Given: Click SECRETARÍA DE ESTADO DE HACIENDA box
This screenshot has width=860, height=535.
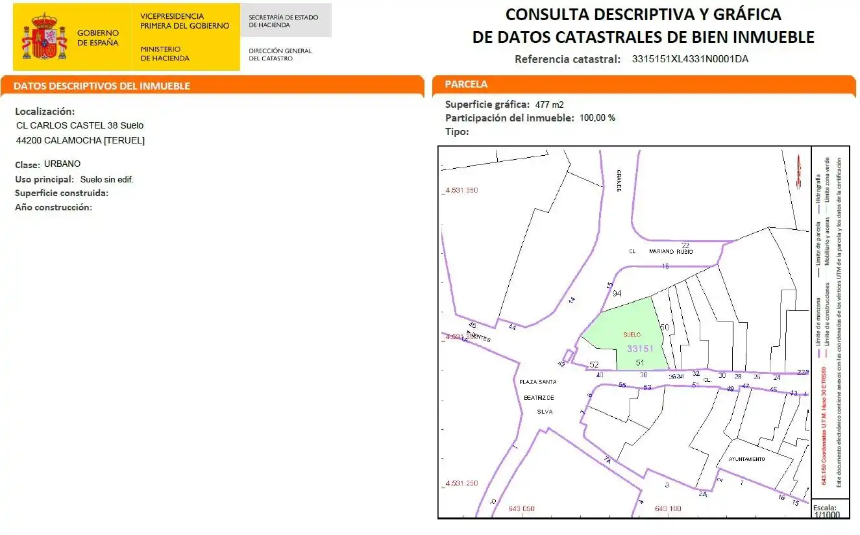Looking at the screenshot, I should pos(286,21).
